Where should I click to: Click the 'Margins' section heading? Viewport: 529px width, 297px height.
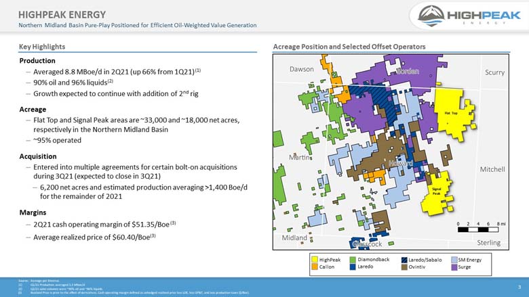click(x=33, y=212)
